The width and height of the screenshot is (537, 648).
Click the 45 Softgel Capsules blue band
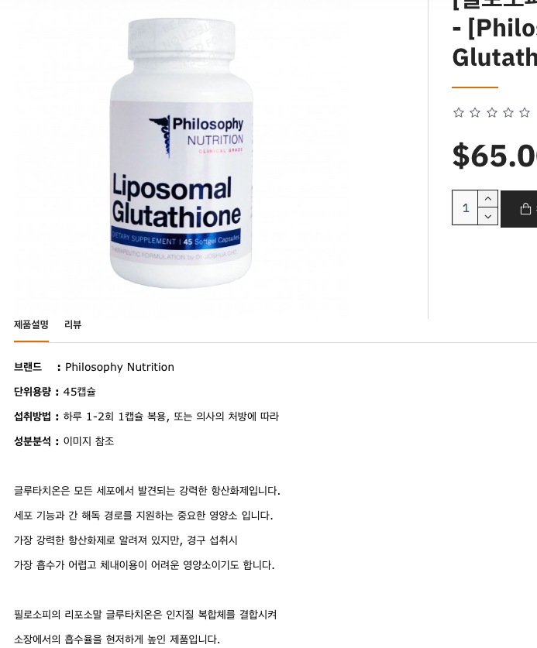(176, 238)
